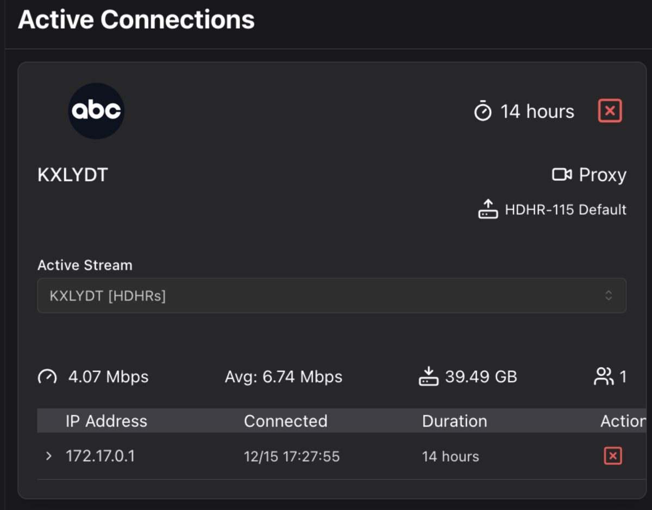Disconnect client 172.17.0.1
This screenshot has width=652, height=510.
coord(612,456)
